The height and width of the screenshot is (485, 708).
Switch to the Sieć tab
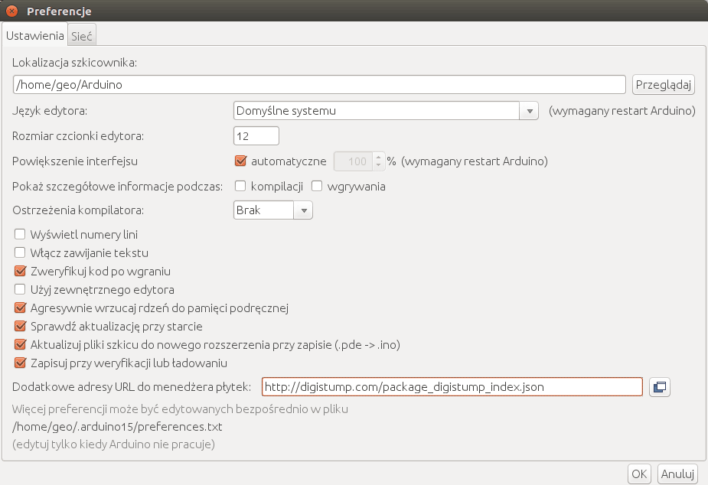[x=82, y=35]
